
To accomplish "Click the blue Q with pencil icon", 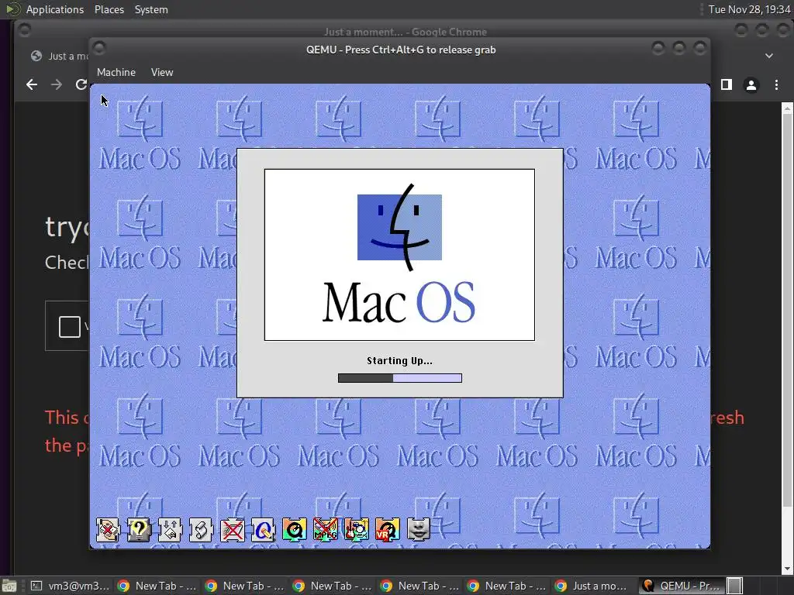I will (264, 530).
